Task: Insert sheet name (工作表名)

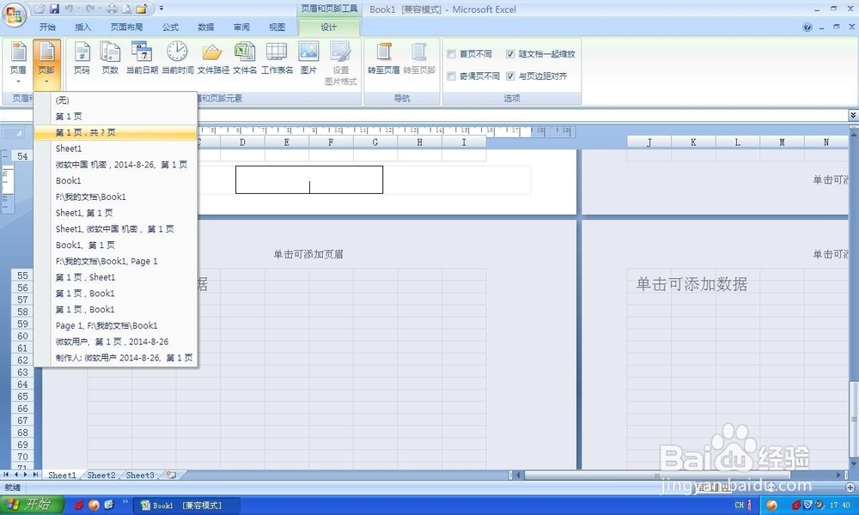Action: tap(277, 58)
